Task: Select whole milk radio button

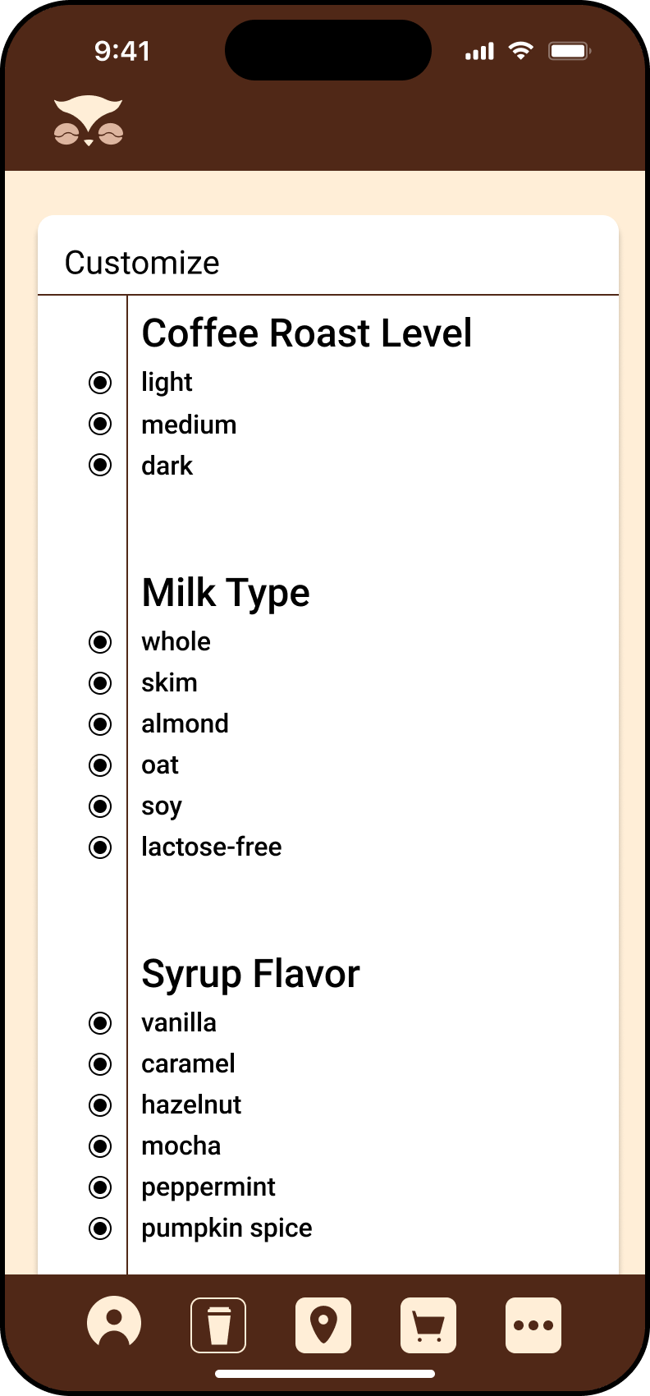Action: click(x=100, y=642)
